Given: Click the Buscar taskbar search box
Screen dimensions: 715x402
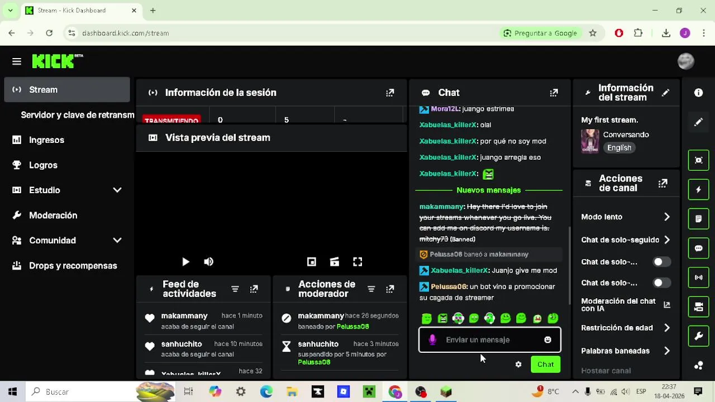Looking at the screenshot, I should point(101,392).
